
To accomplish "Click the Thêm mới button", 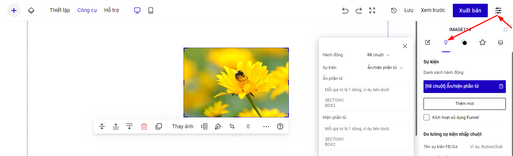I will coord(464,103).
